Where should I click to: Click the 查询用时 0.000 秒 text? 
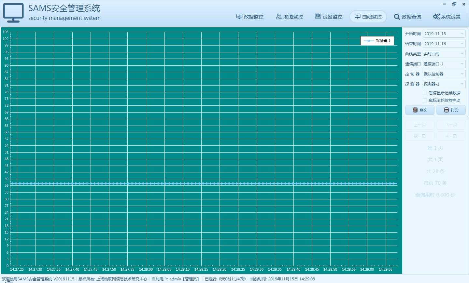(x=435, y=195)
